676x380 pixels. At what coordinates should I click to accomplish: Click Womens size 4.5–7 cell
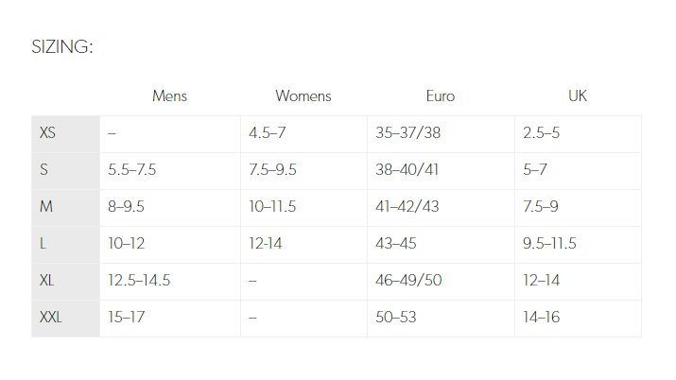pos(267,133)
